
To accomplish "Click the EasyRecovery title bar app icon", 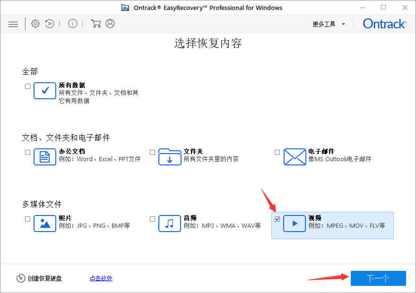I will (125, 8).
